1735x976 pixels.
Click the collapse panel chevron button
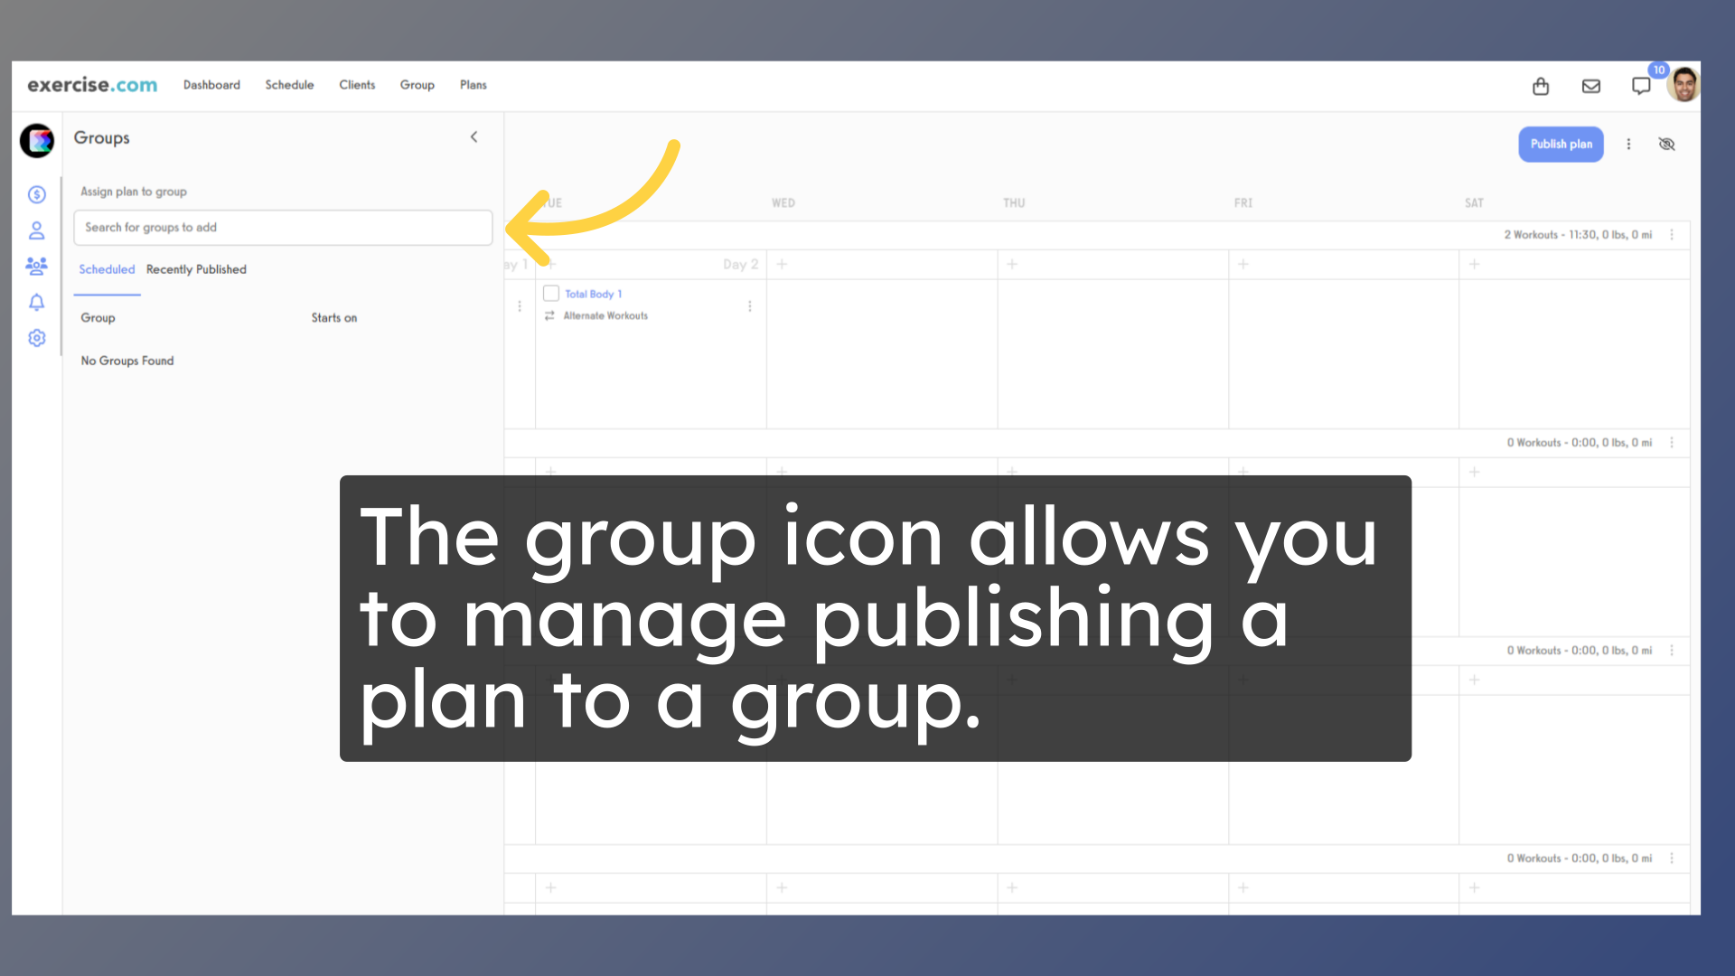(474, 137)
